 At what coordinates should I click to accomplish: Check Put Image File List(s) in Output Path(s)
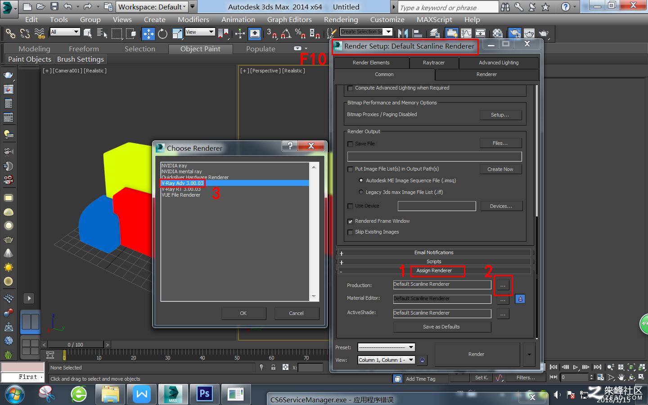click(x=350, y=169)
